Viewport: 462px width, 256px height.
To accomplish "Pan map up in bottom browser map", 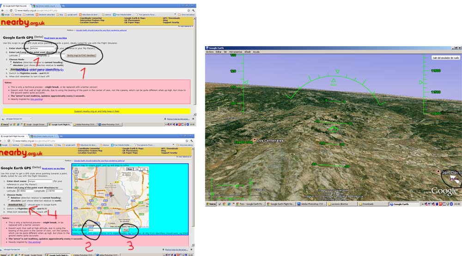I will [76, 170].
